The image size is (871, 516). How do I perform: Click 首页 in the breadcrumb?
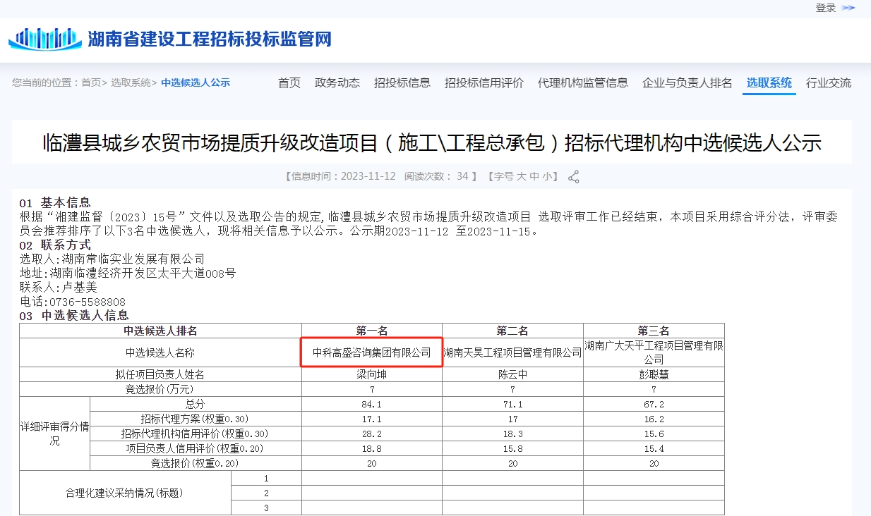point(91,82)
